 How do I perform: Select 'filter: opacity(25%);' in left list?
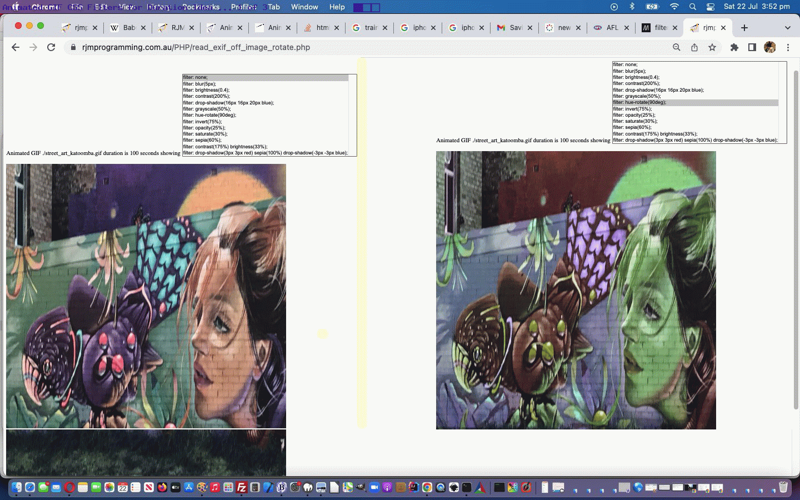(x=266, y=128)
